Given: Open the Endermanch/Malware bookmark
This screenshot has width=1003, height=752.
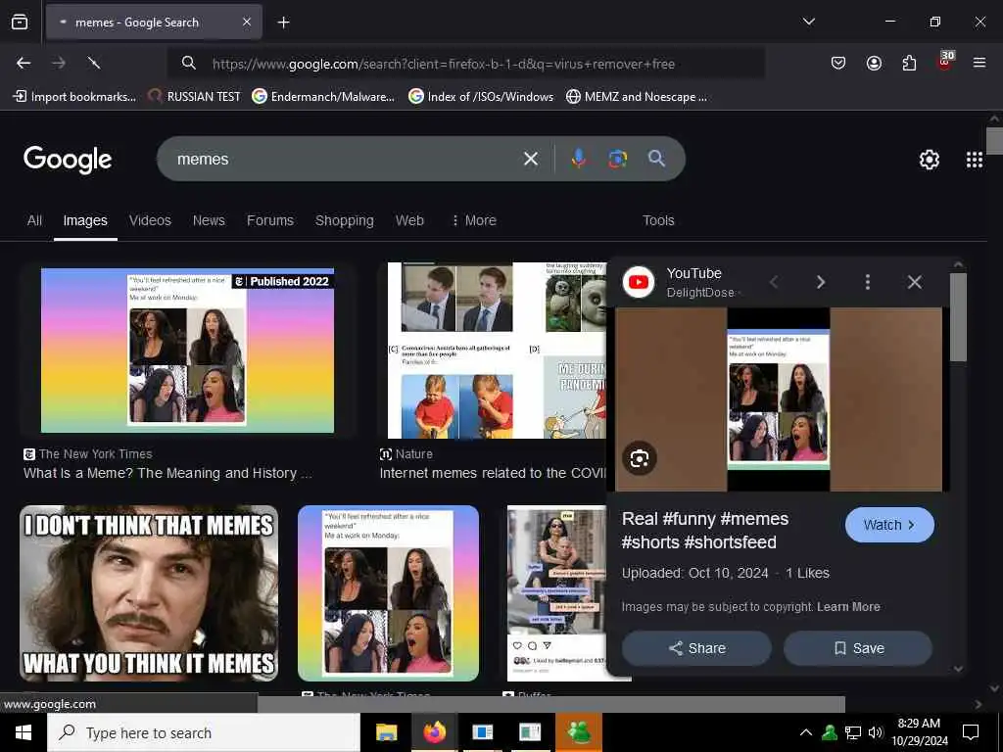Looking at the screenshot, I should pos(323,97).
